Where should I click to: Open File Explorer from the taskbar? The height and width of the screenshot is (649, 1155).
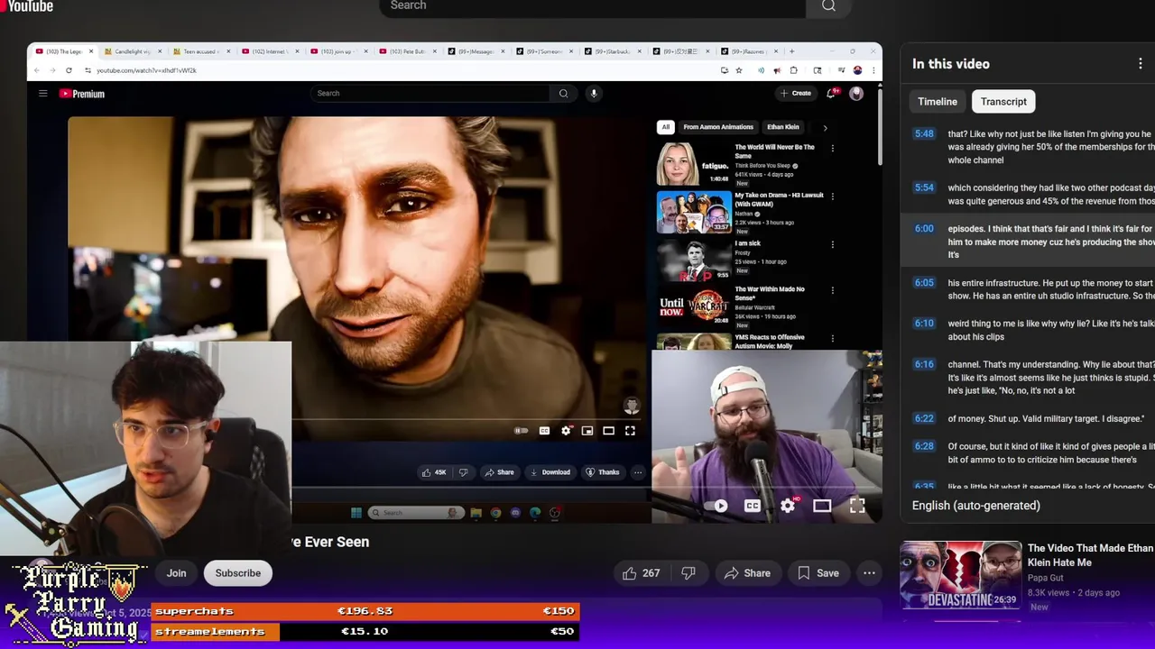tap(476, 513)
